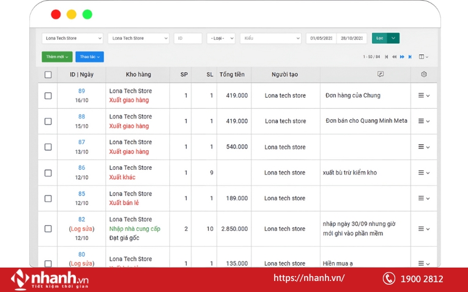Go to the first page arrow

(x=387, y=57)
